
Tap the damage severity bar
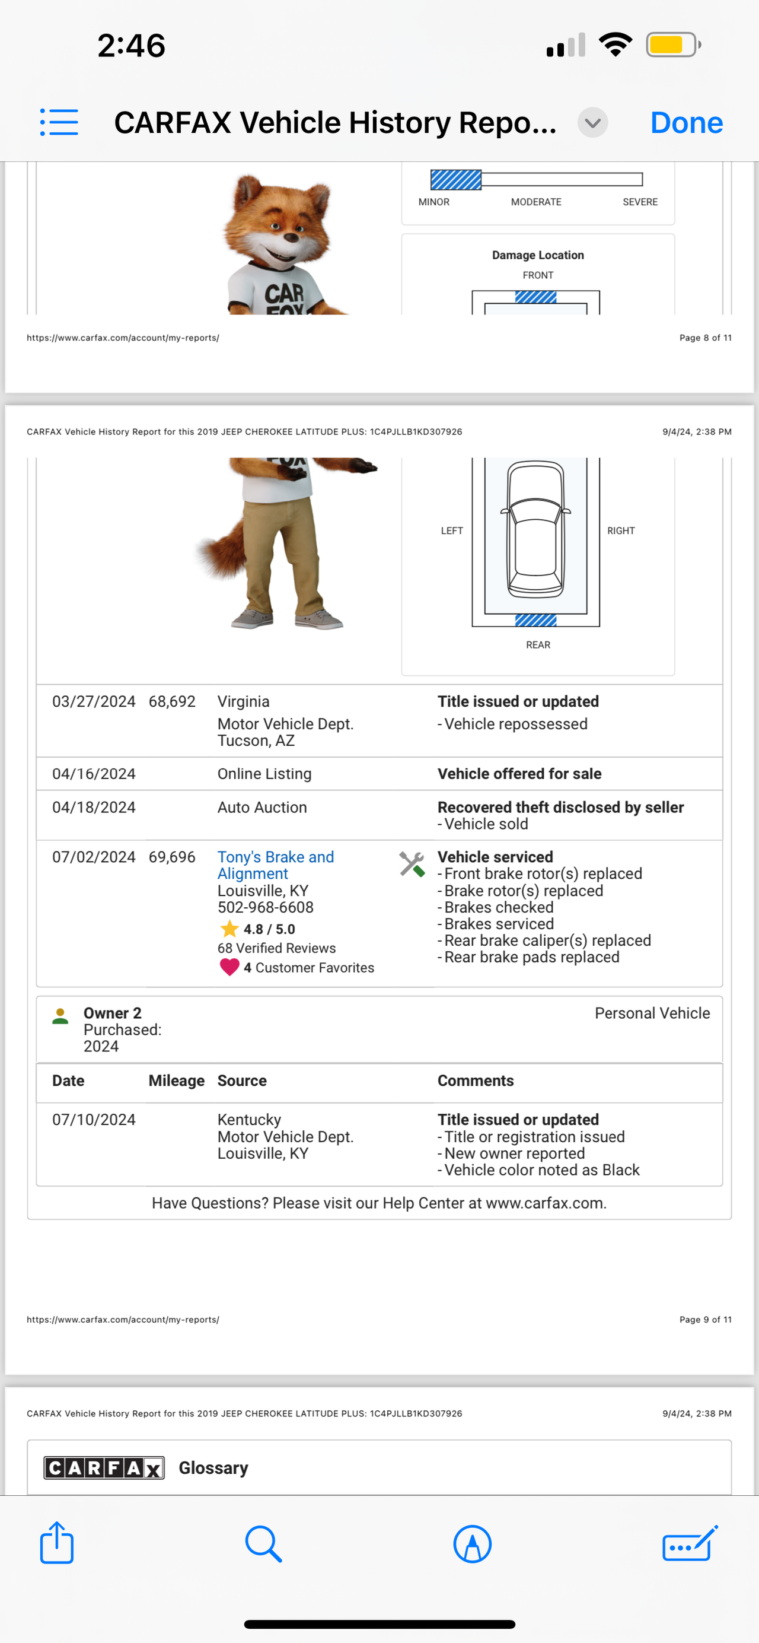coord(536,180)
